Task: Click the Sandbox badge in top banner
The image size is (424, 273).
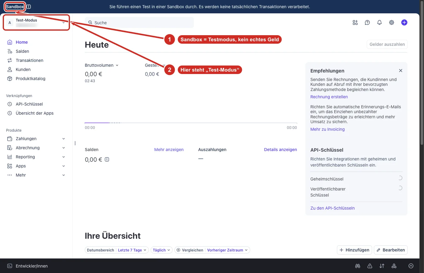Action: (x=15, y=7)
